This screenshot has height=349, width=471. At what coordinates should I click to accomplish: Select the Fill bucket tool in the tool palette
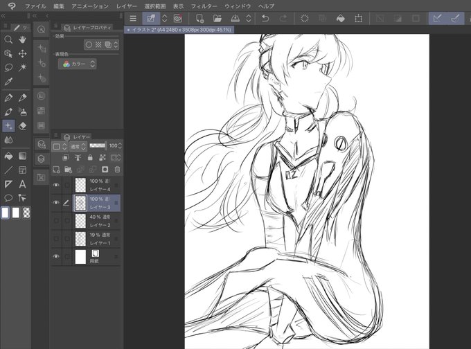[x=8, y=156]
